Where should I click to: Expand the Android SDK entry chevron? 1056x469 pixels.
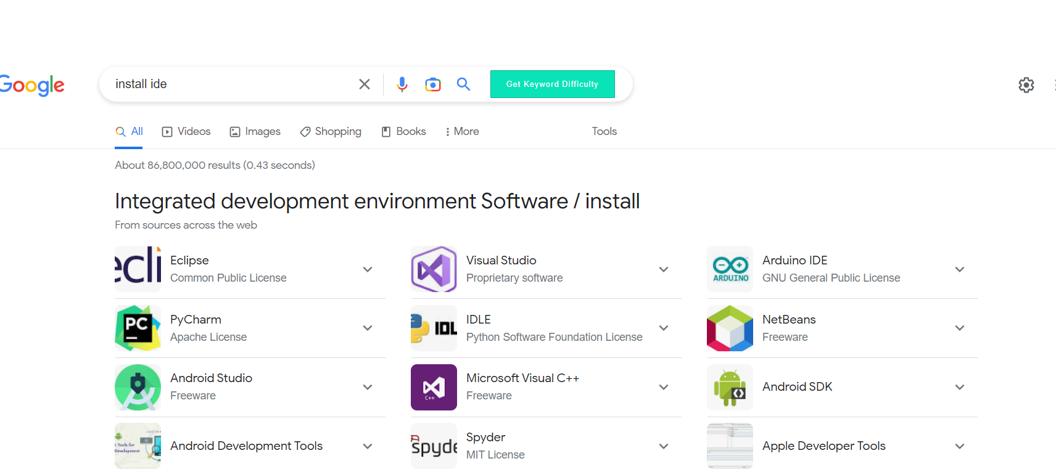tap(960, 387)
